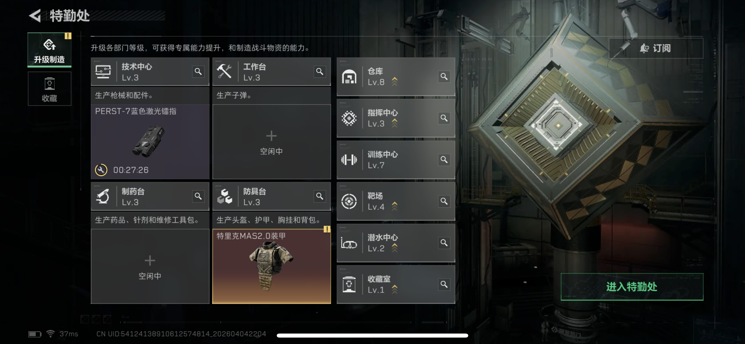Add a production item in idle 工作台 slot

pyautogui.click(x=271, y=142)
